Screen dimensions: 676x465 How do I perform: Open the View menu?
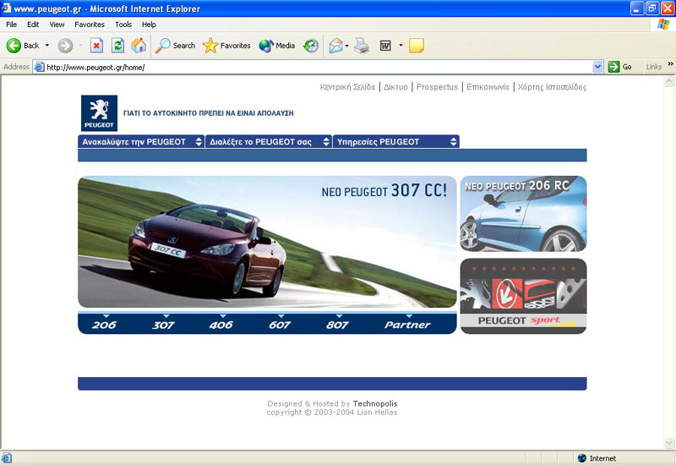[57, 25]
